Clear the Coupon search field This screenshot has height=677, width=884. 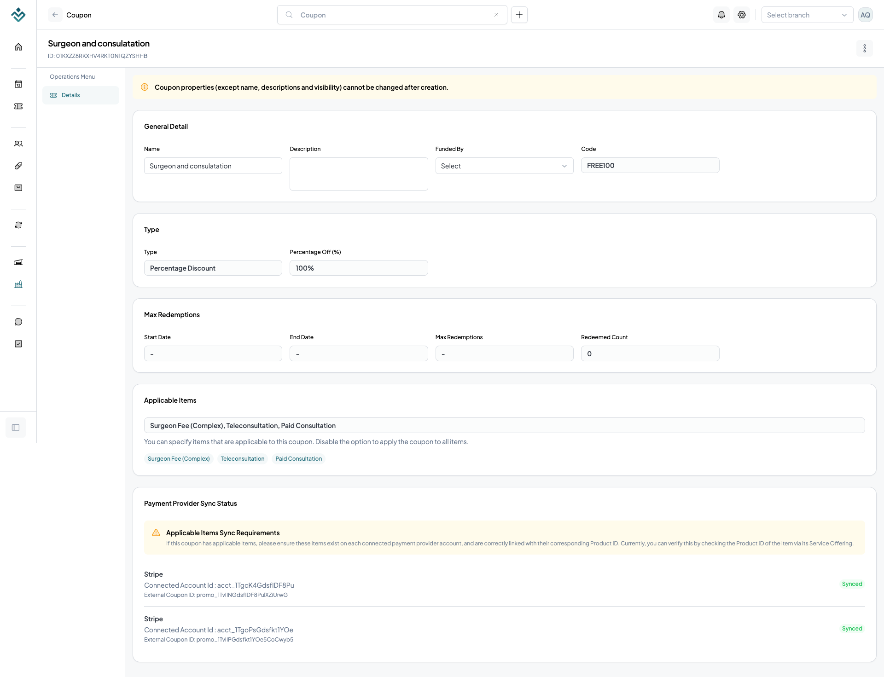click(x=496, y=15)
